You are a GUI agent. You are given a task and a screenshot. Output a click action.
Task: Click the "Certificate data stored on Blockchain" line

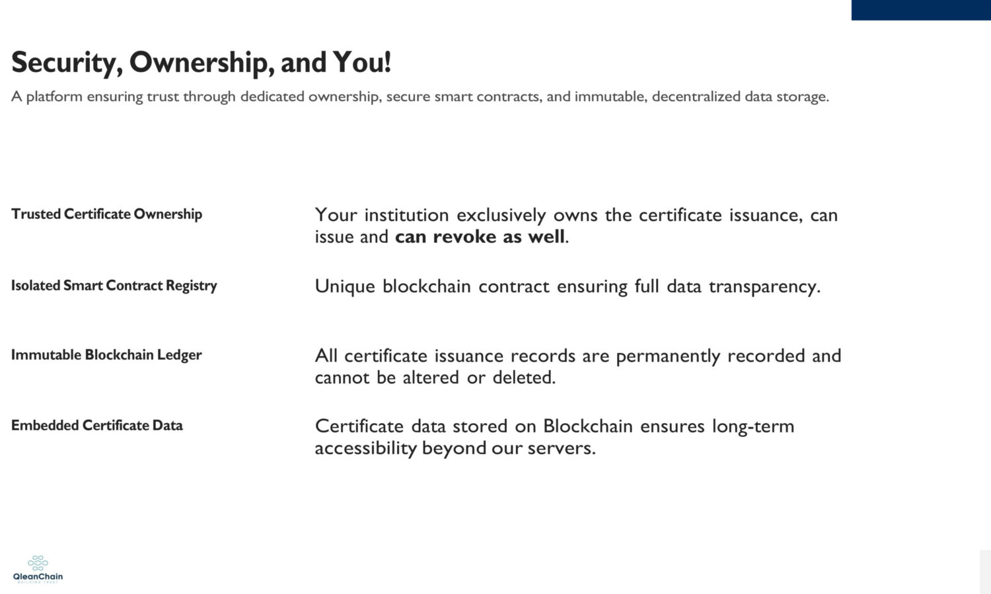coord(554,426)
